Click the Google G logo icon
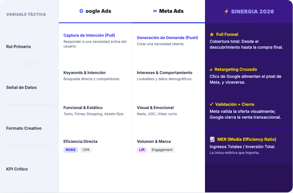The width and height of the screenshot is (293, 193). (x=81, y=11)
